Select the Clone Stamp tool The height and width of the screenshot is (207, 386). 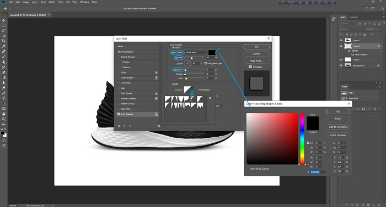[4, 62]
